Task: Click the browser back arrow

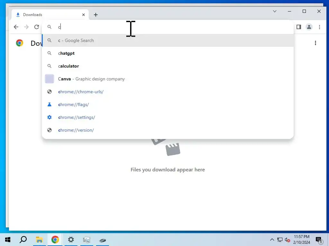Action: click(16, 27)
